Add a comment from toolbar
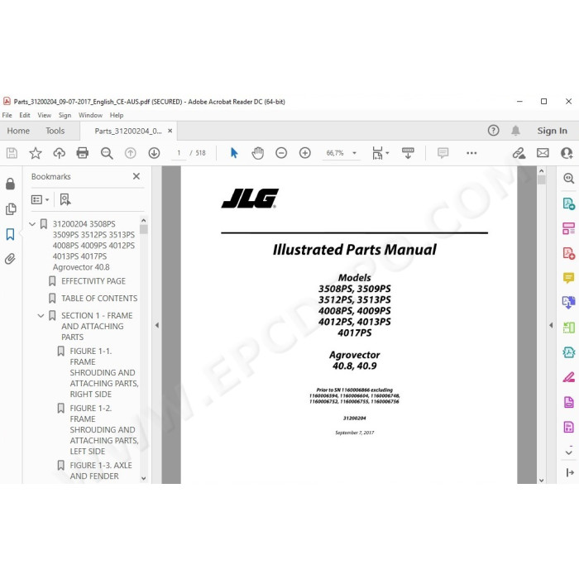This screenshot has height=579, width=579. (x=443, y=153)
